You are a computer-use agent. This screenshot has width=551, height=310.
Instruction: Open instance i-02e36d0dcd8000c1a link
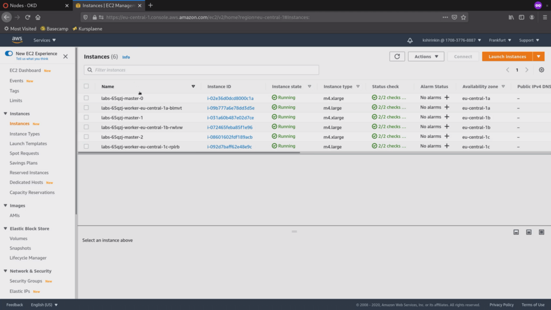[x=230, y=98]
